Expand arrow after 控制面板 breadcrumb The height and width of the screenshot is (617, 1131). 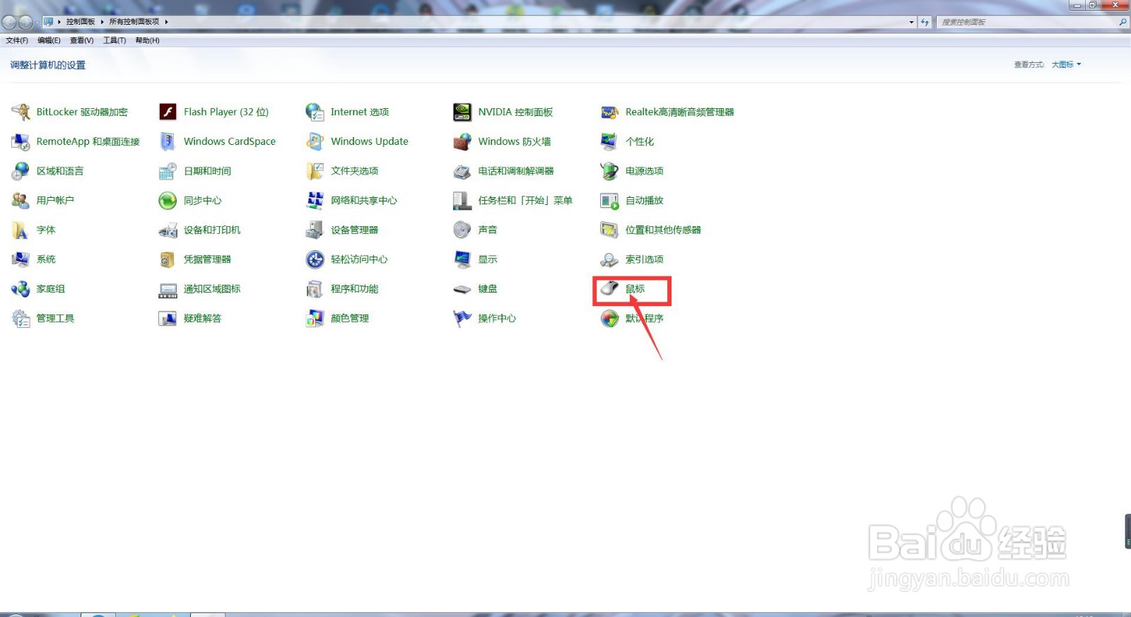pyautogui.click(x=102, y=22)
